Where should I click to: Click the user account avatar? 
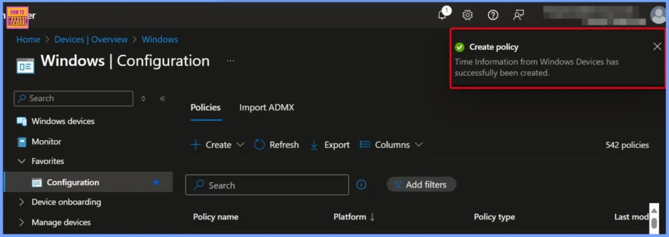tap(659, 16)
